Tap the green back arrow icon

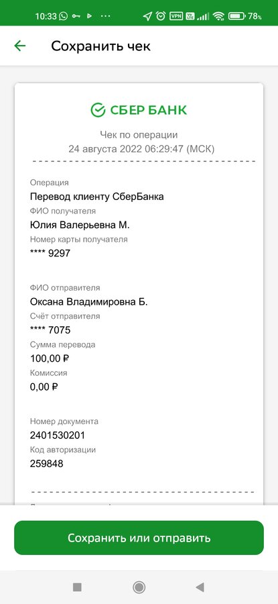(x=19, y=46)
